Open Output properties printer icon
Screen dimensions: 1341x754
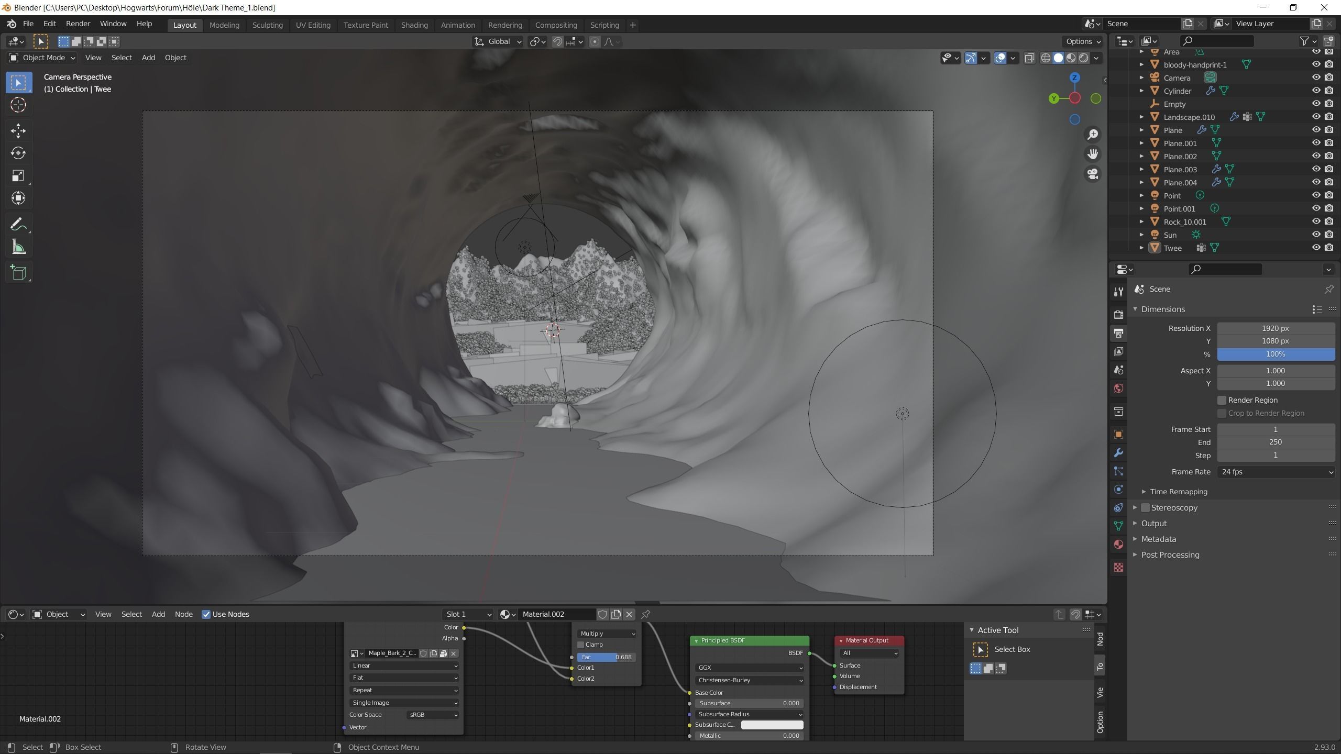1118,333
